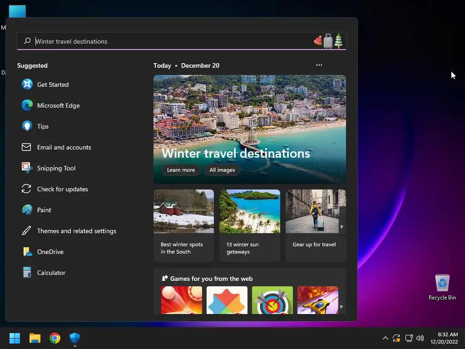Open the yellow racing car game thumbnail
The width and height of the screenshot is (465, 349).
tap(317, 300)
